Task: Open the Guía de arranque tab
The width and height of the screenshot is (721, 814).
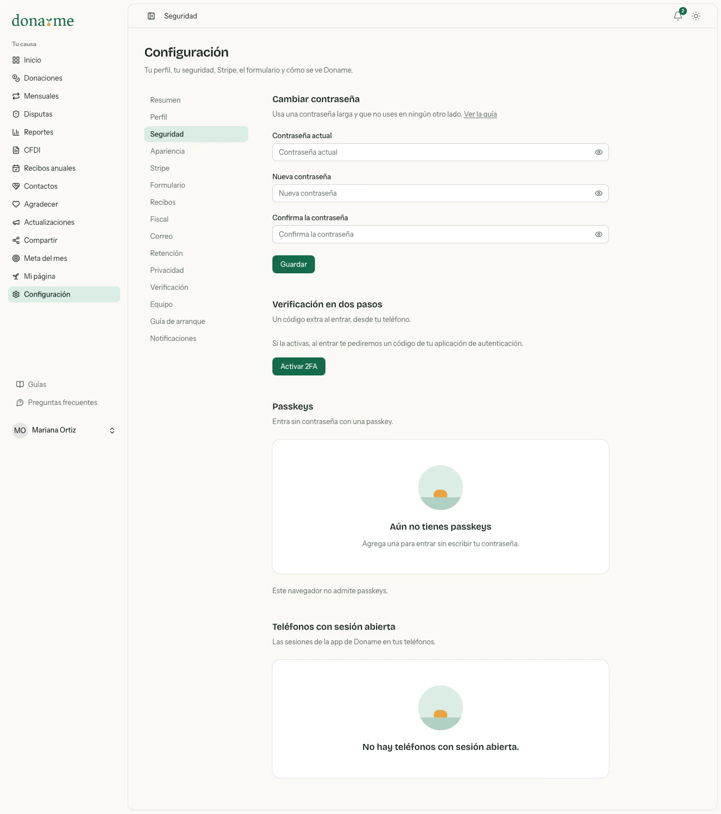Action: [x=196, y=321]
